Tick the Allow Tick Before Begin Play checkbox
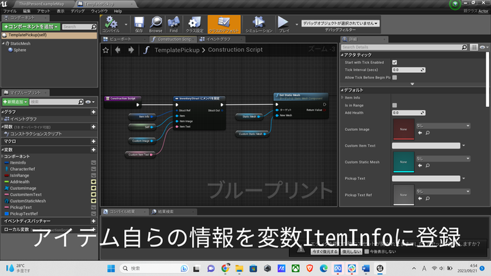The width and height of the screenshot is (491, 276). [395, 78]
